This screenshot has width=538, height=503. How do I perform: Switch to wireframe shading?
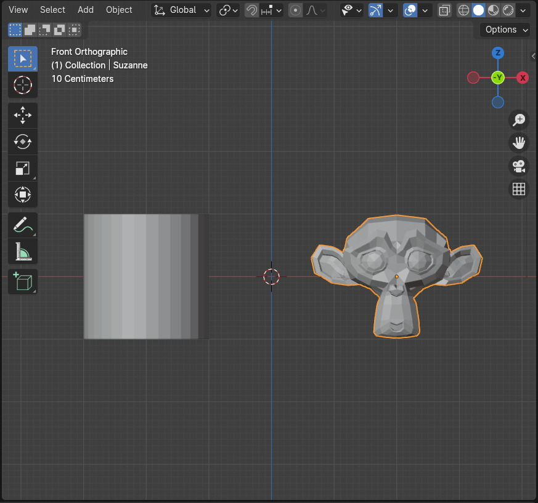463,10
